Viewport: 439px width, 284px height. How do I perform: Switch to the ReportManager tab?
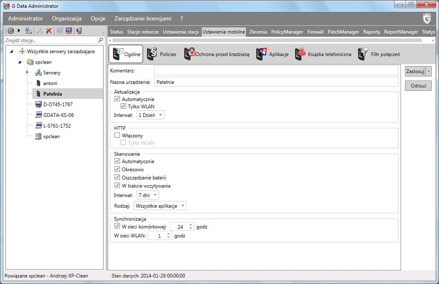401,32
